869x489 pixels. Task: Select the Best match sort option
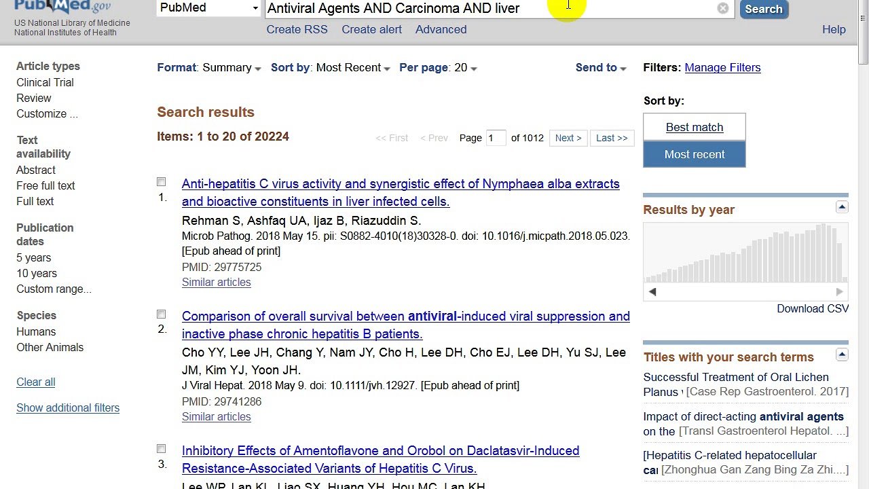tap(694, 127)
